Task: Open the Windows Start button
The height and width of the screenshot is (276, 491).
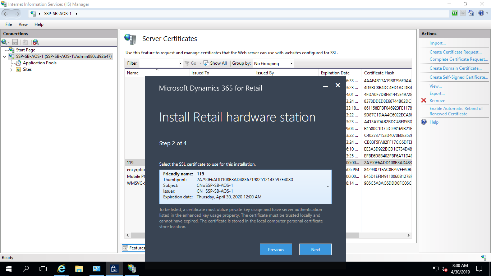Action: 8,269
